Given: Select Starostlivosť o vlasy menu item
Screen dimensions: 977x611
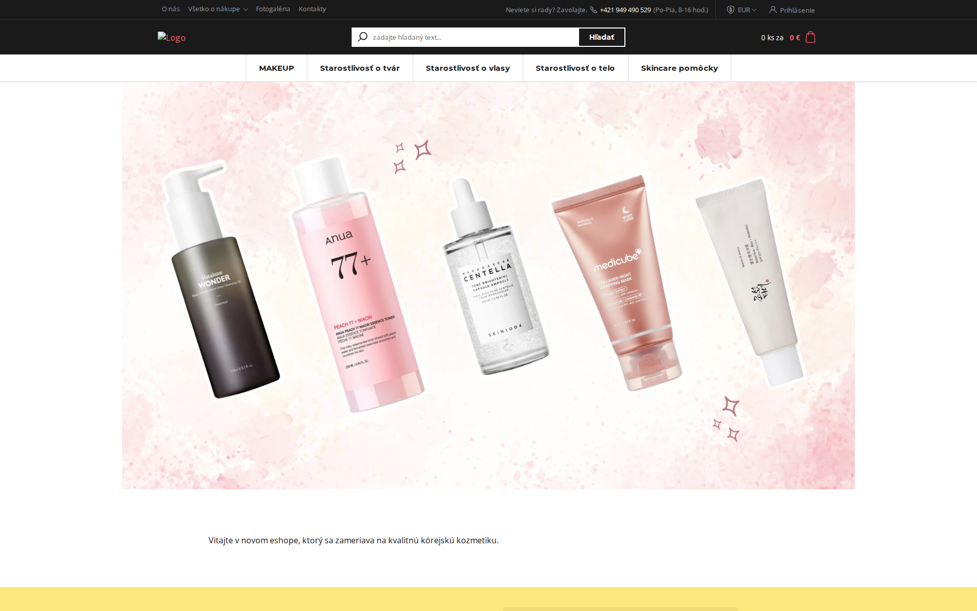Looking at the screenshot, I should coord(468,68).
